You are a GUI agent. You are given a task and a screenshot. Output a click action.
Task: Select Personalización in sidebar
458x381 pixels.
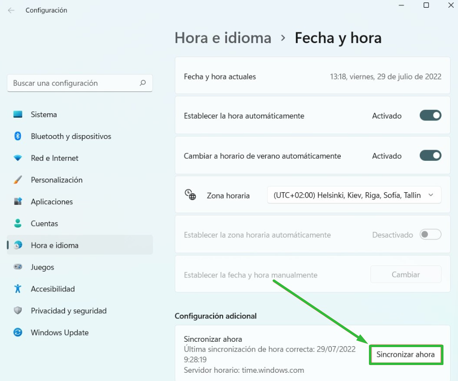pos(80,180)
